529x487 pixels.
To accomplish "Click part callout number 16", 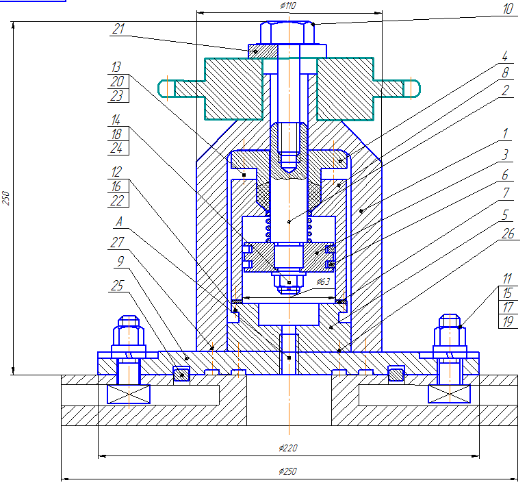I will pyautogui.click(x=116, y=186).
